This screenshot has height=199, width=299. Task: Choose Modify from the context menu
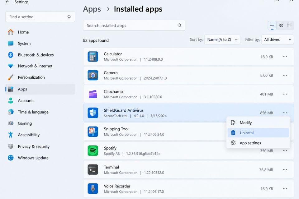click(x=258, y=123)
